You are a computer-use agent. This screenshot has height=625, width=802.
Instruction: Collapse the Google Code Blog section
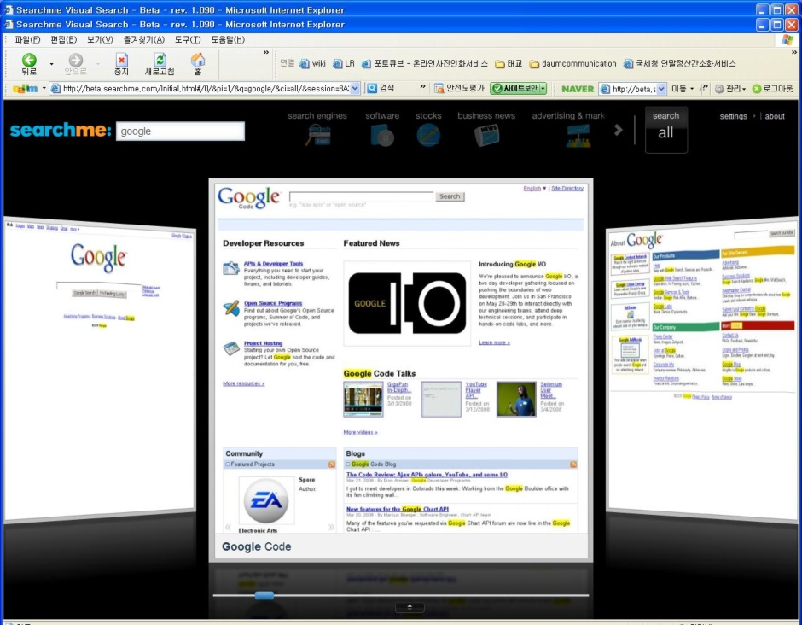point(348,464)
